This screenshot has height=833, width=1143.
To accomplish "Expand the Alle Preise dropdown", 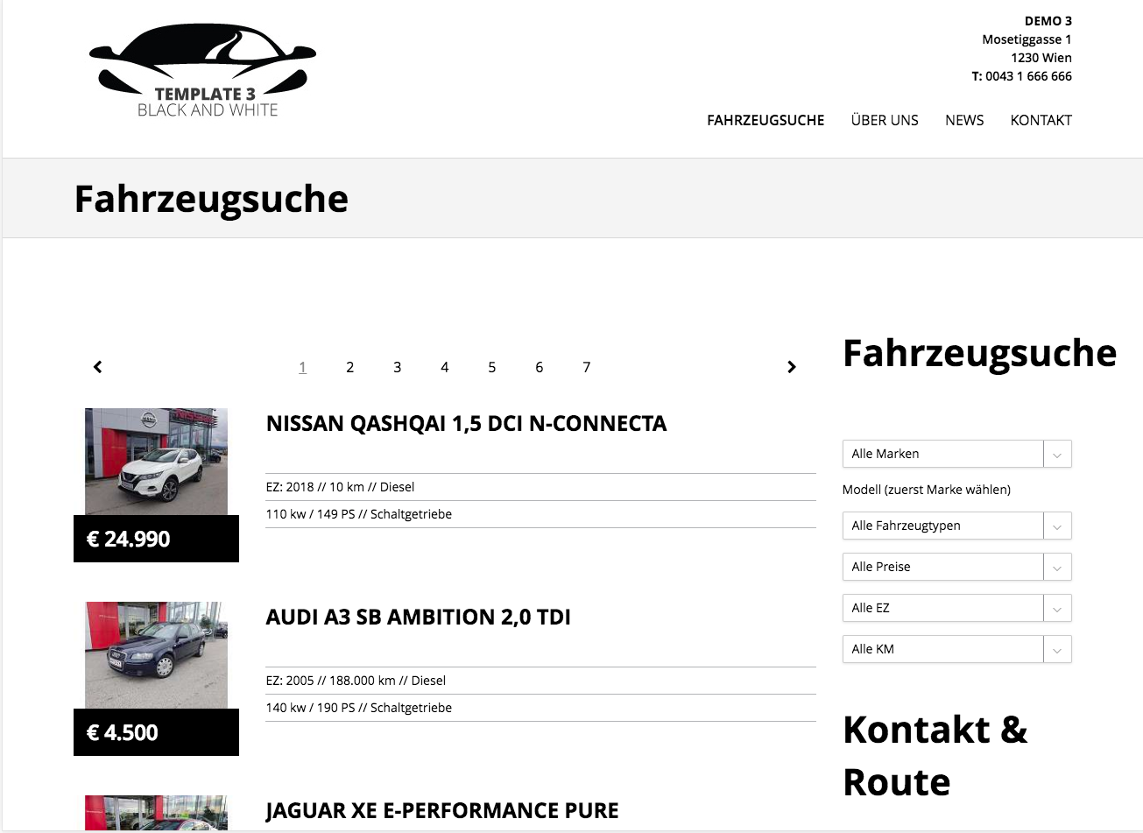I will coord(956,567).
